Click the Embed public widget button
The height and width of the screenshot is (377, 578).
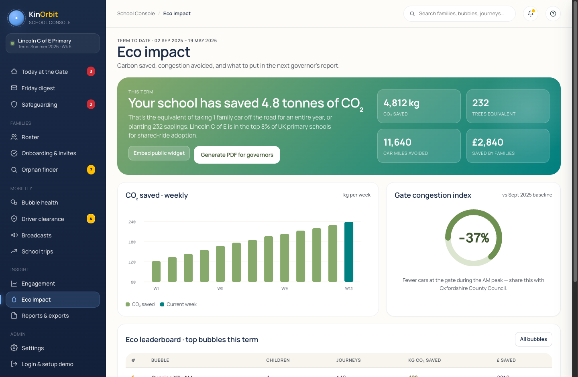point(159,153)
